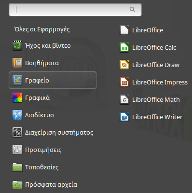Click the LibreOffice Impress presentation icon
192x193 pixels.
[x=124, y=82]
